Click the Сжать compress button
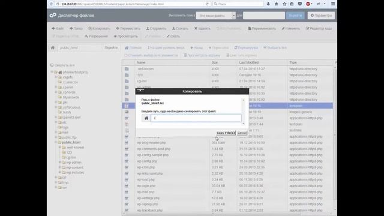The height and width of the screenshot is (216, 384). (173, 36)
